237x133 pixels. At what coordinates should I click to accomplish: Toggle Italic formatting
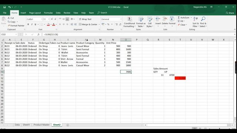[x=32, y=24]
